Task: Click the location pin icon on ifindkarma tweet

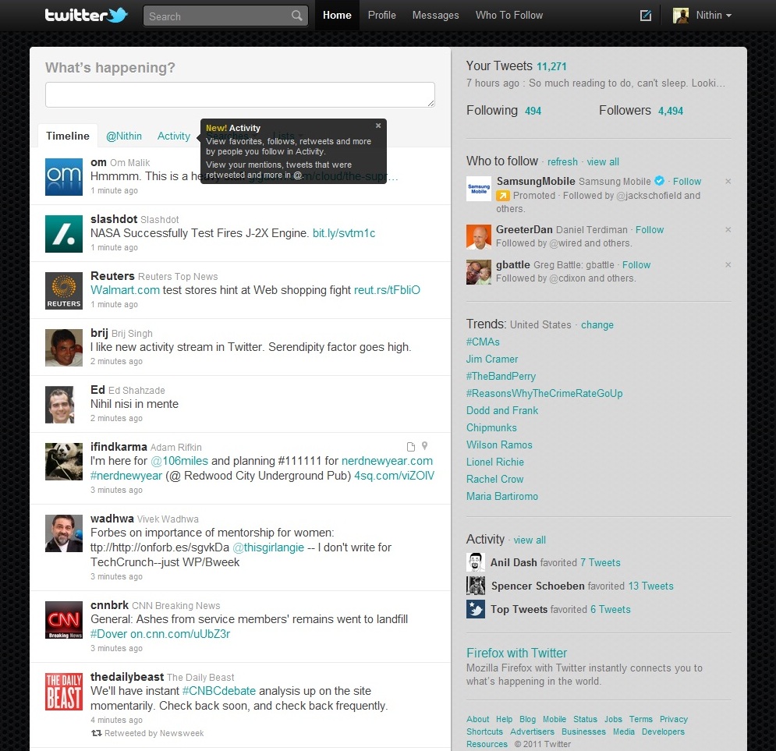Action: tap(425, 446)
